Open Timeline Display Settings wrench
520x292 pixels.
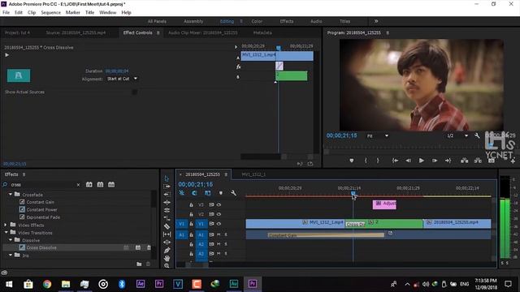coord(233,193)
